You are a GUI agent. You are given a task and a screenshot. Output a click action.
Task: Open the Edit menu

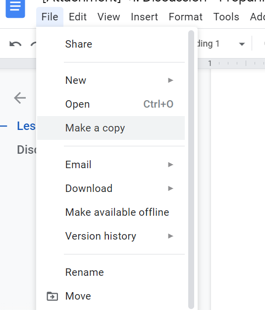point(78,17)
